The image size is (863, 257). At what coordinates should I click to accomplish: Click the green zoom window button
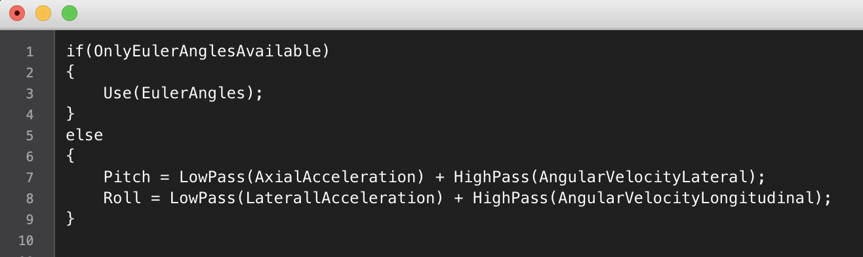[x=69, y=13]
